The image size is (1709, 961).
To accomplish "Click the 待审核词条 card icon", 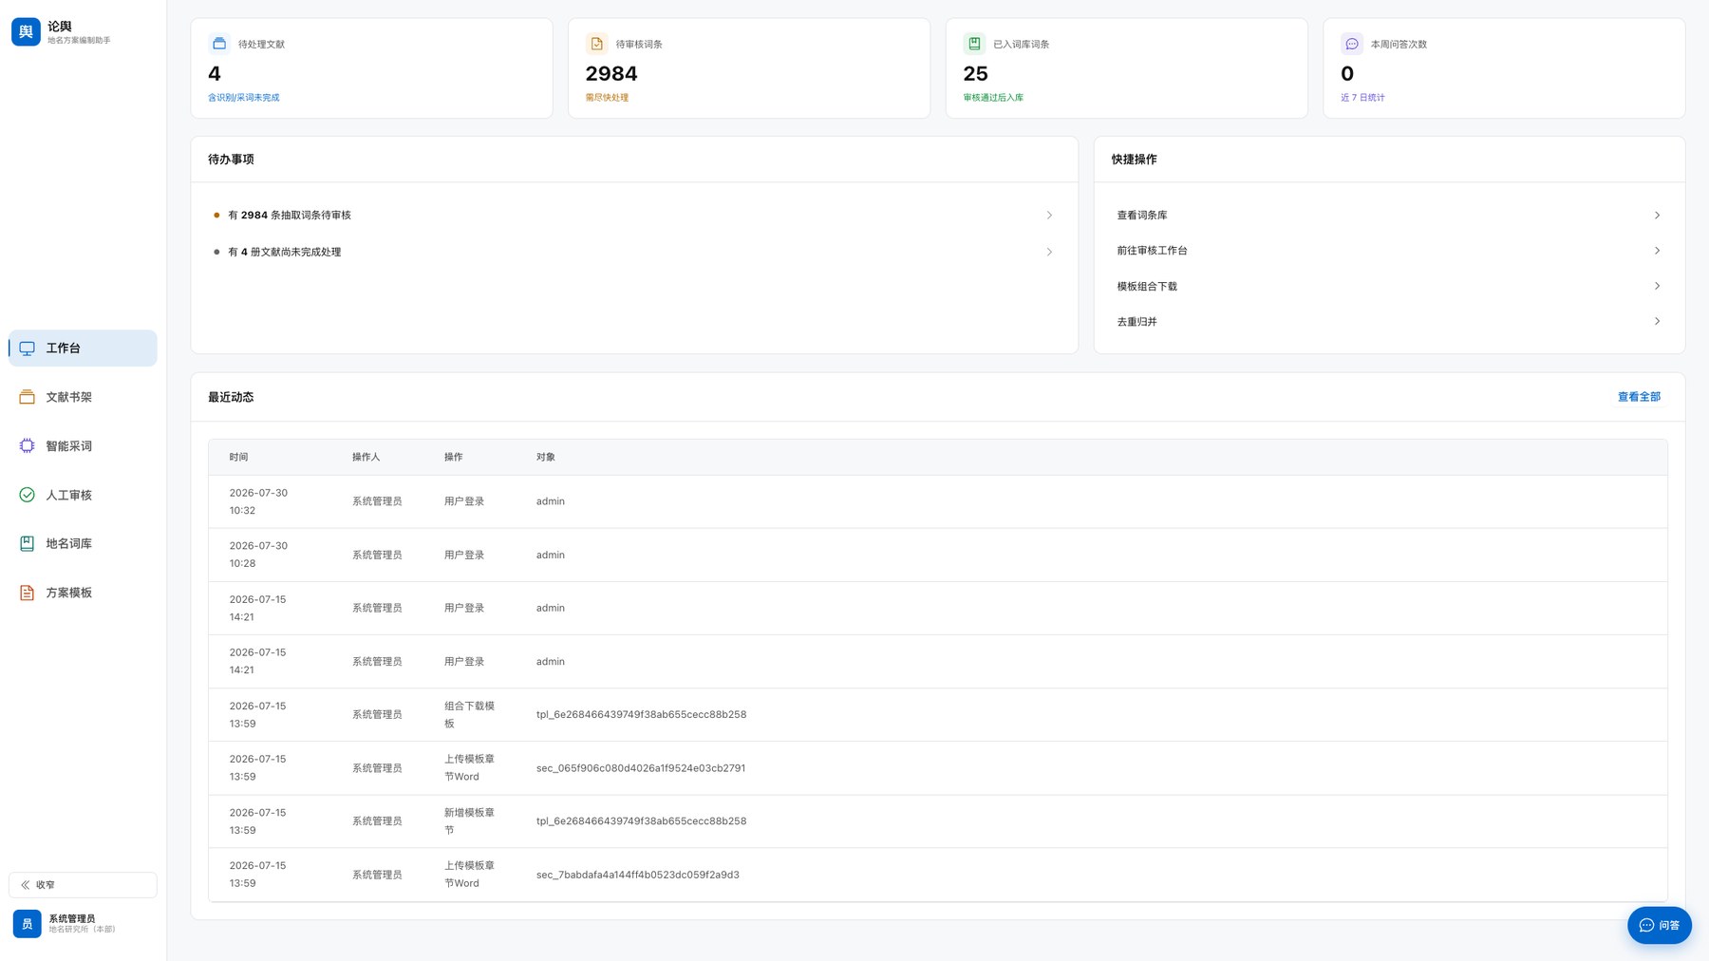I will pos(597,44).
